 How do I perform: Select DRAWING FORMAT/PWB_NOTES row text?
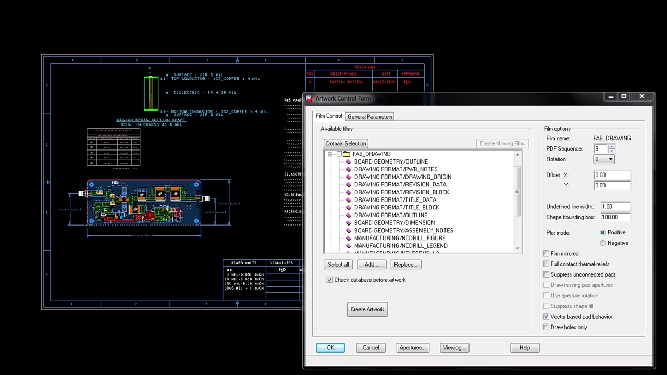[x=396, y=169]
